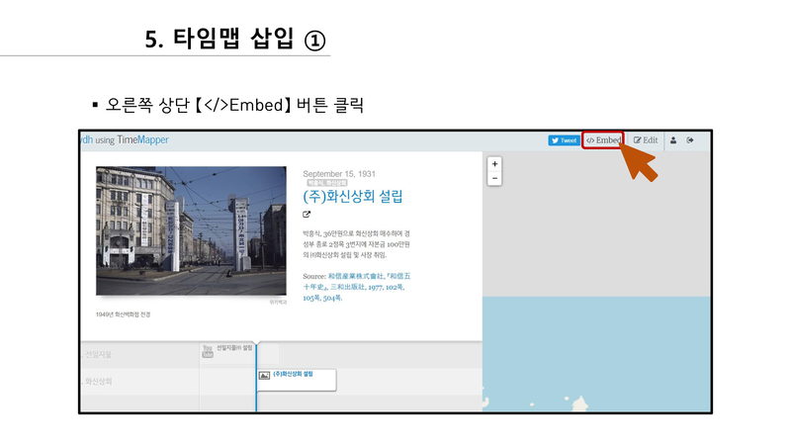Zoom in on the map

click(x=495, y=164)
